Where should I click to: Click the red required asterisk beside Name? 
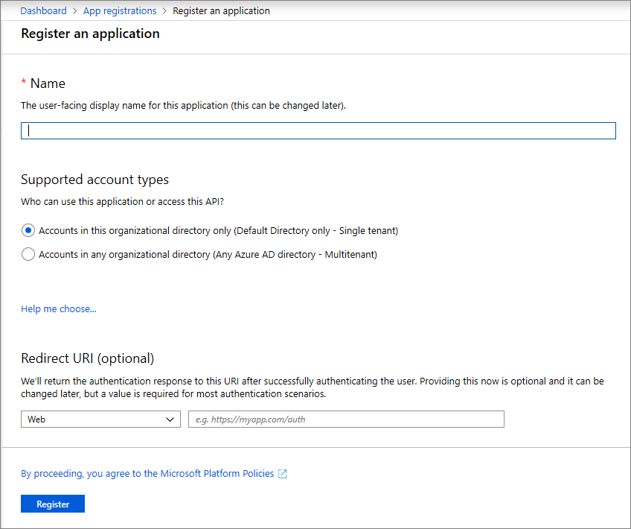[24, 83]
